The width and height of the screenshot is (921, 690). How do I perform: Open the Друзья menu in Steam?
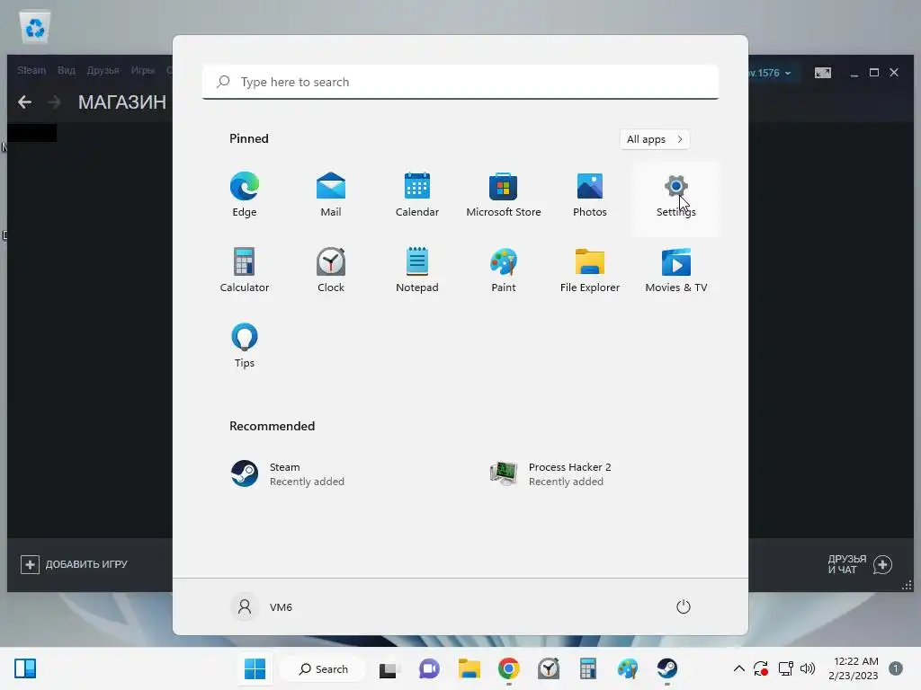pos(103,70)
